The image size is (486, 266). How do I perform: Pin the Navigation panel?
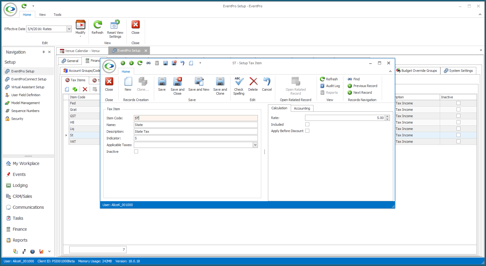pyautogui.click(x=43, y=52)
